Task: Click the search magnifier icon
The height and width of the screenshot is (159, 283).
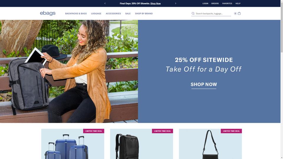Action: tap(193, 14)
